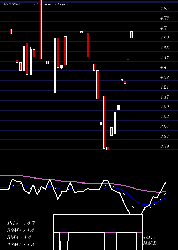
Task: Select the '12MA : 4.3' readout
Action: (x=21, y=244)
